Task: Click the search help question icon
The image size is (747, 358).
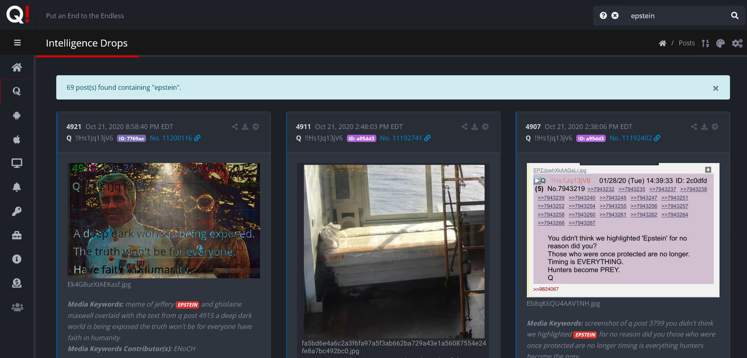Action: click(603, 15)
